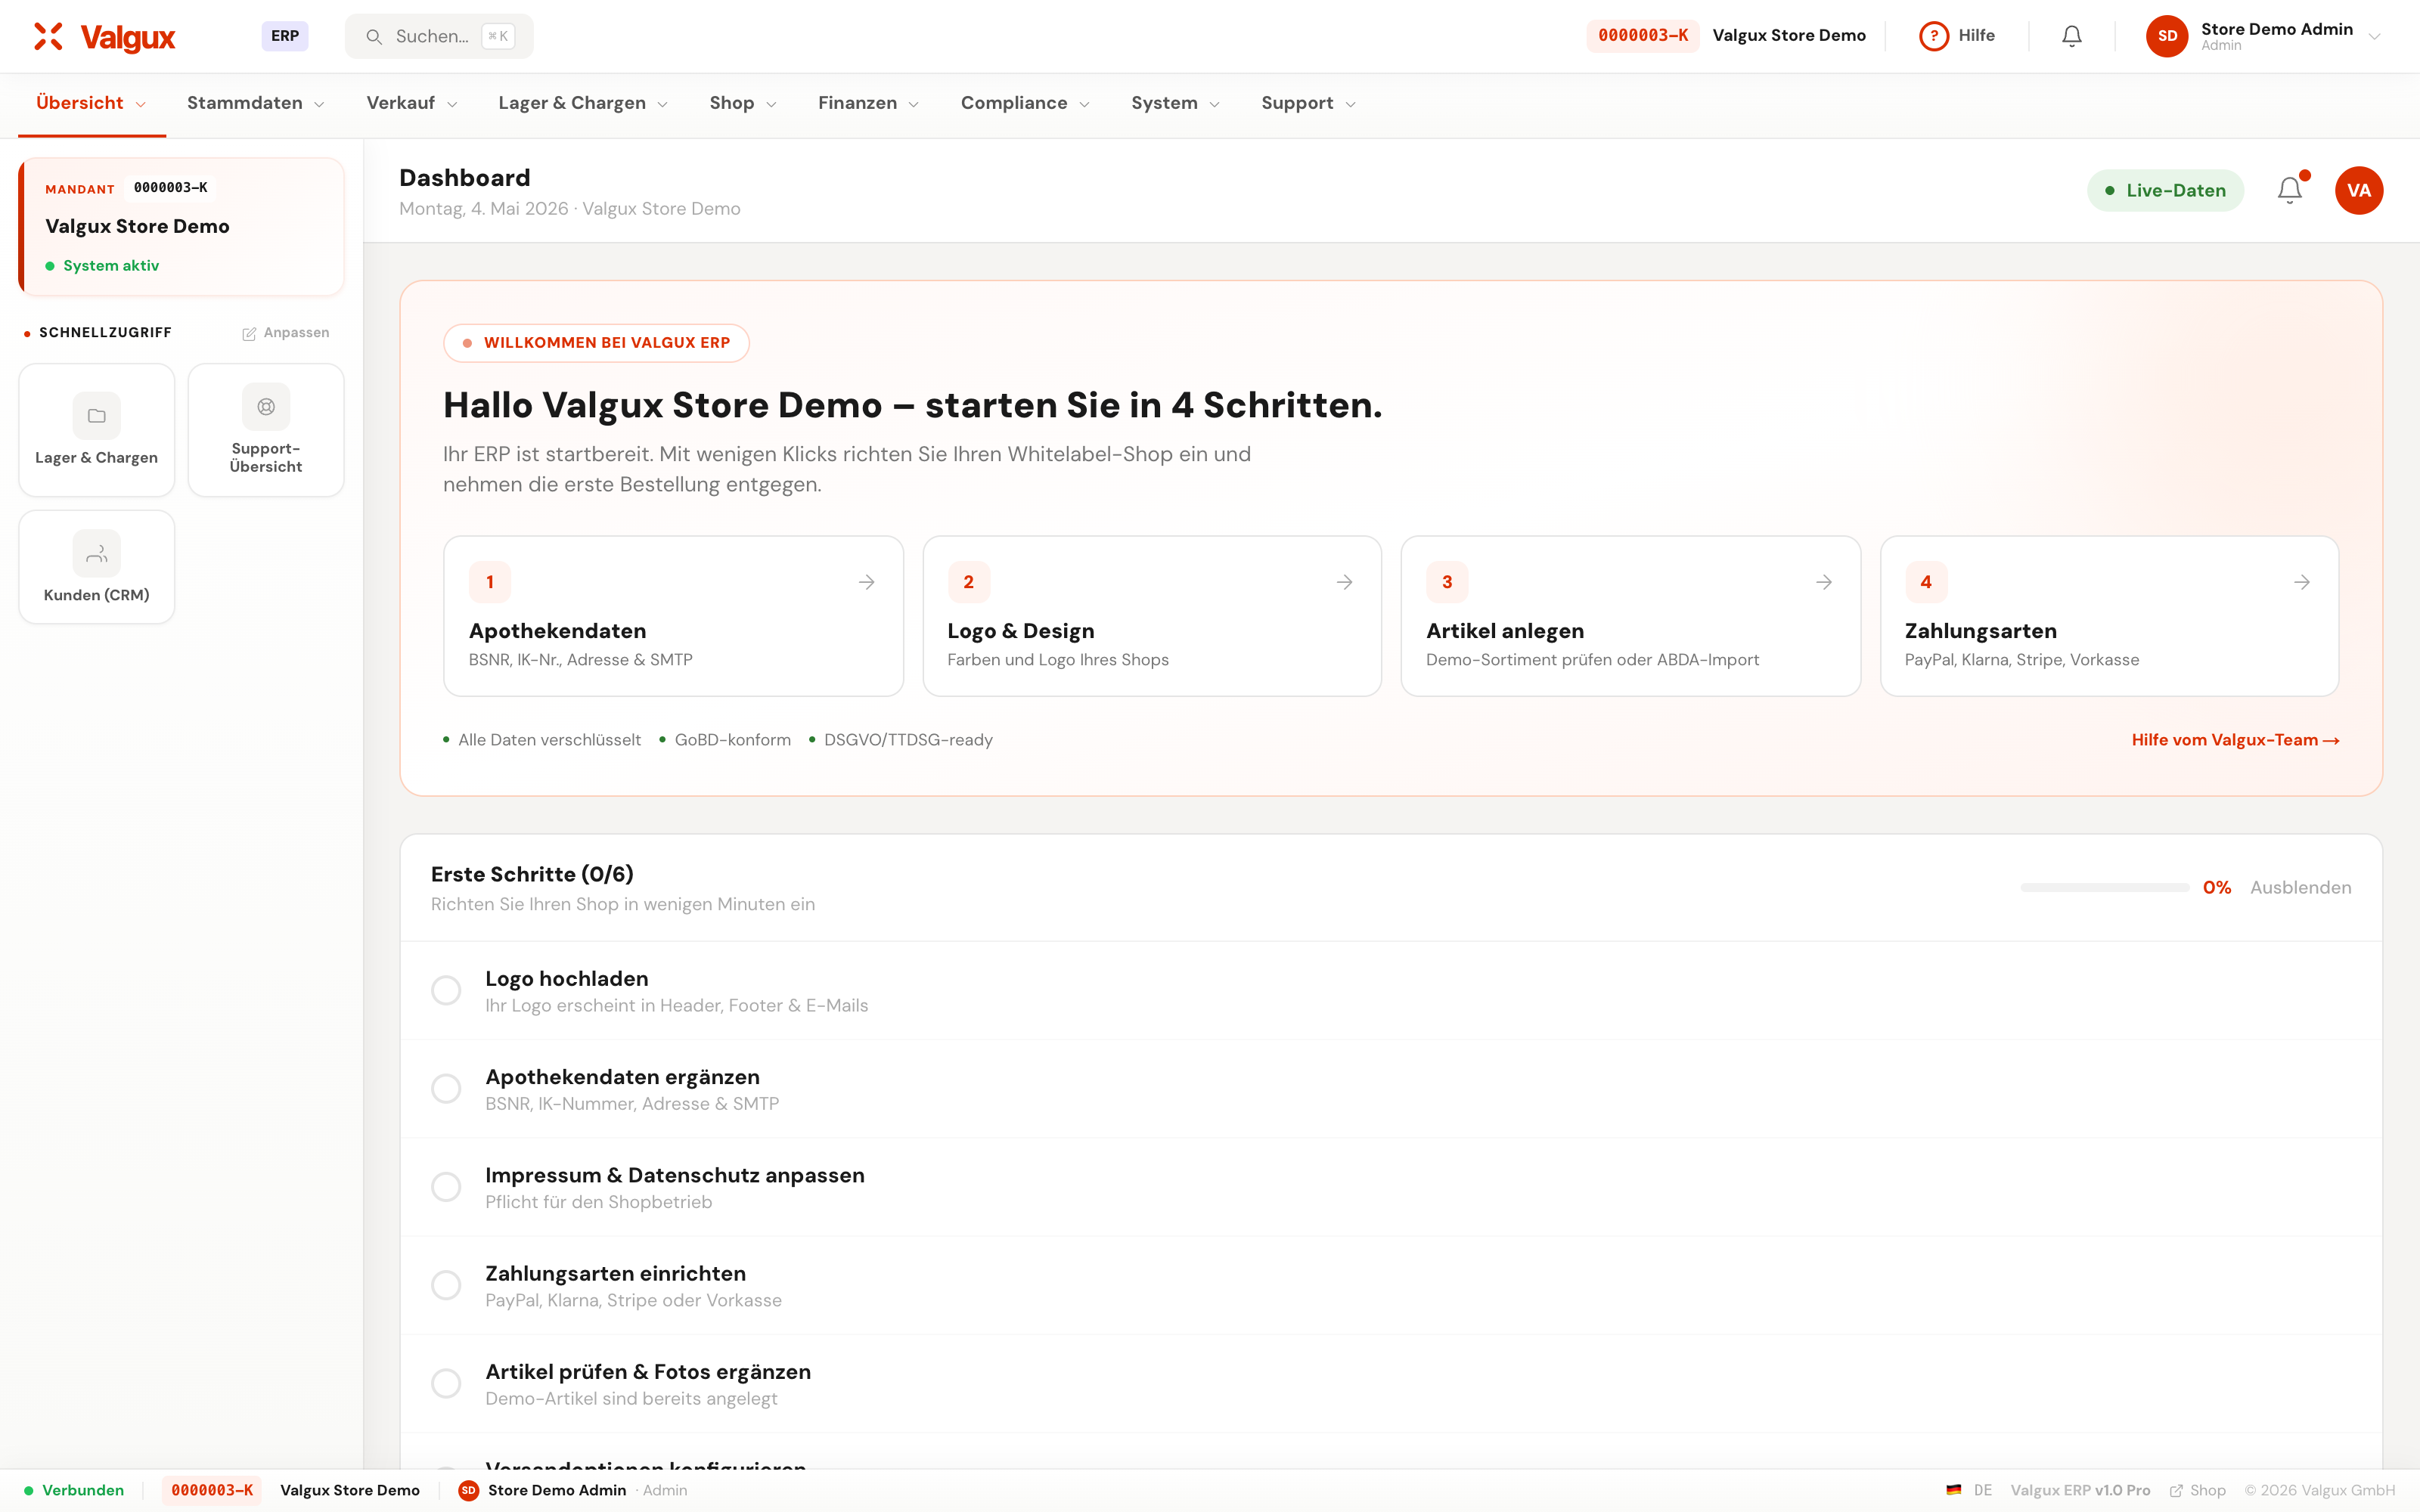Click Ausblenden to hide first steps
2420x1512 pixels.
tap(2300, 888)
